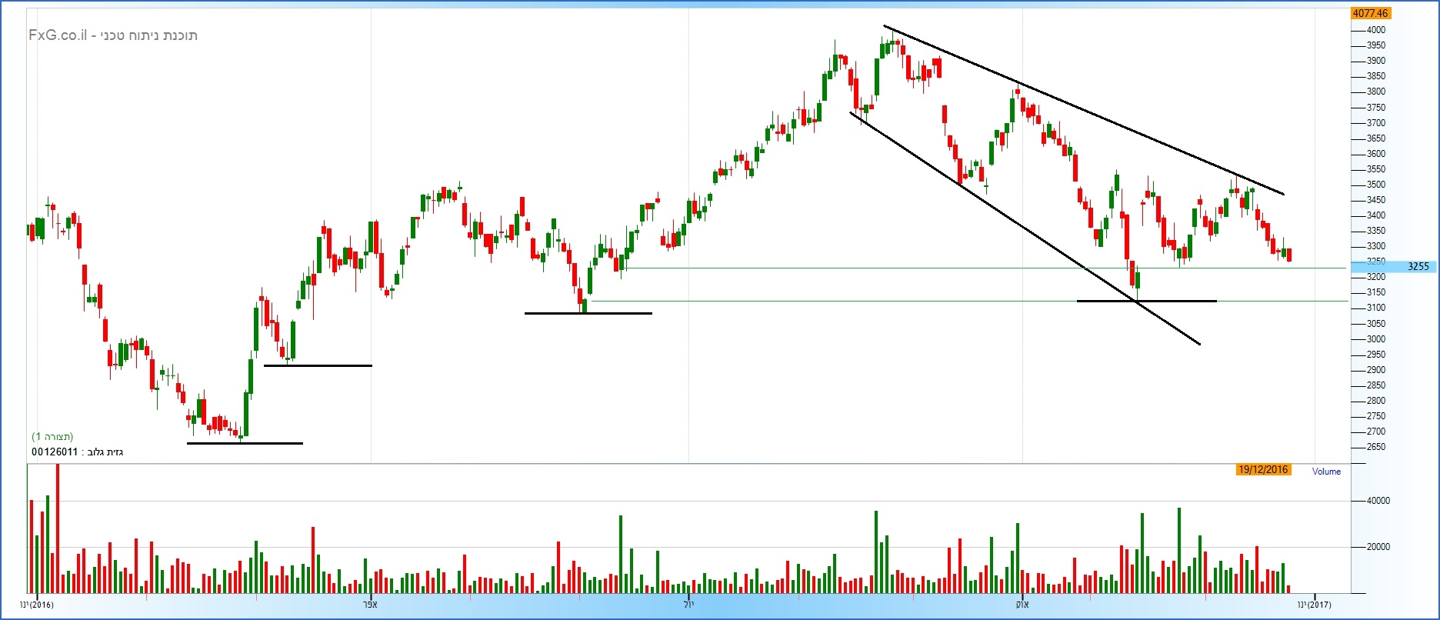This screenshot has height=620, width=1440.
Task: Click the גזית גלוב : 00126011 stock name
Action: (77, 452)
